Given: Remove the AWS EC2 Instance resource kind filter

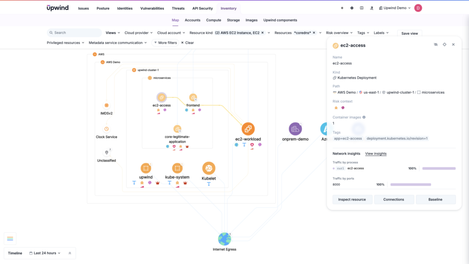Looking at the screenshot, I should 262,32.
